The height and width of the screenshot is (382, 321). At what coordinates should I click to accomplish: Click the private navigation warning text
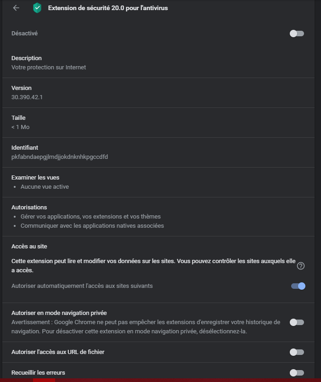146,327
